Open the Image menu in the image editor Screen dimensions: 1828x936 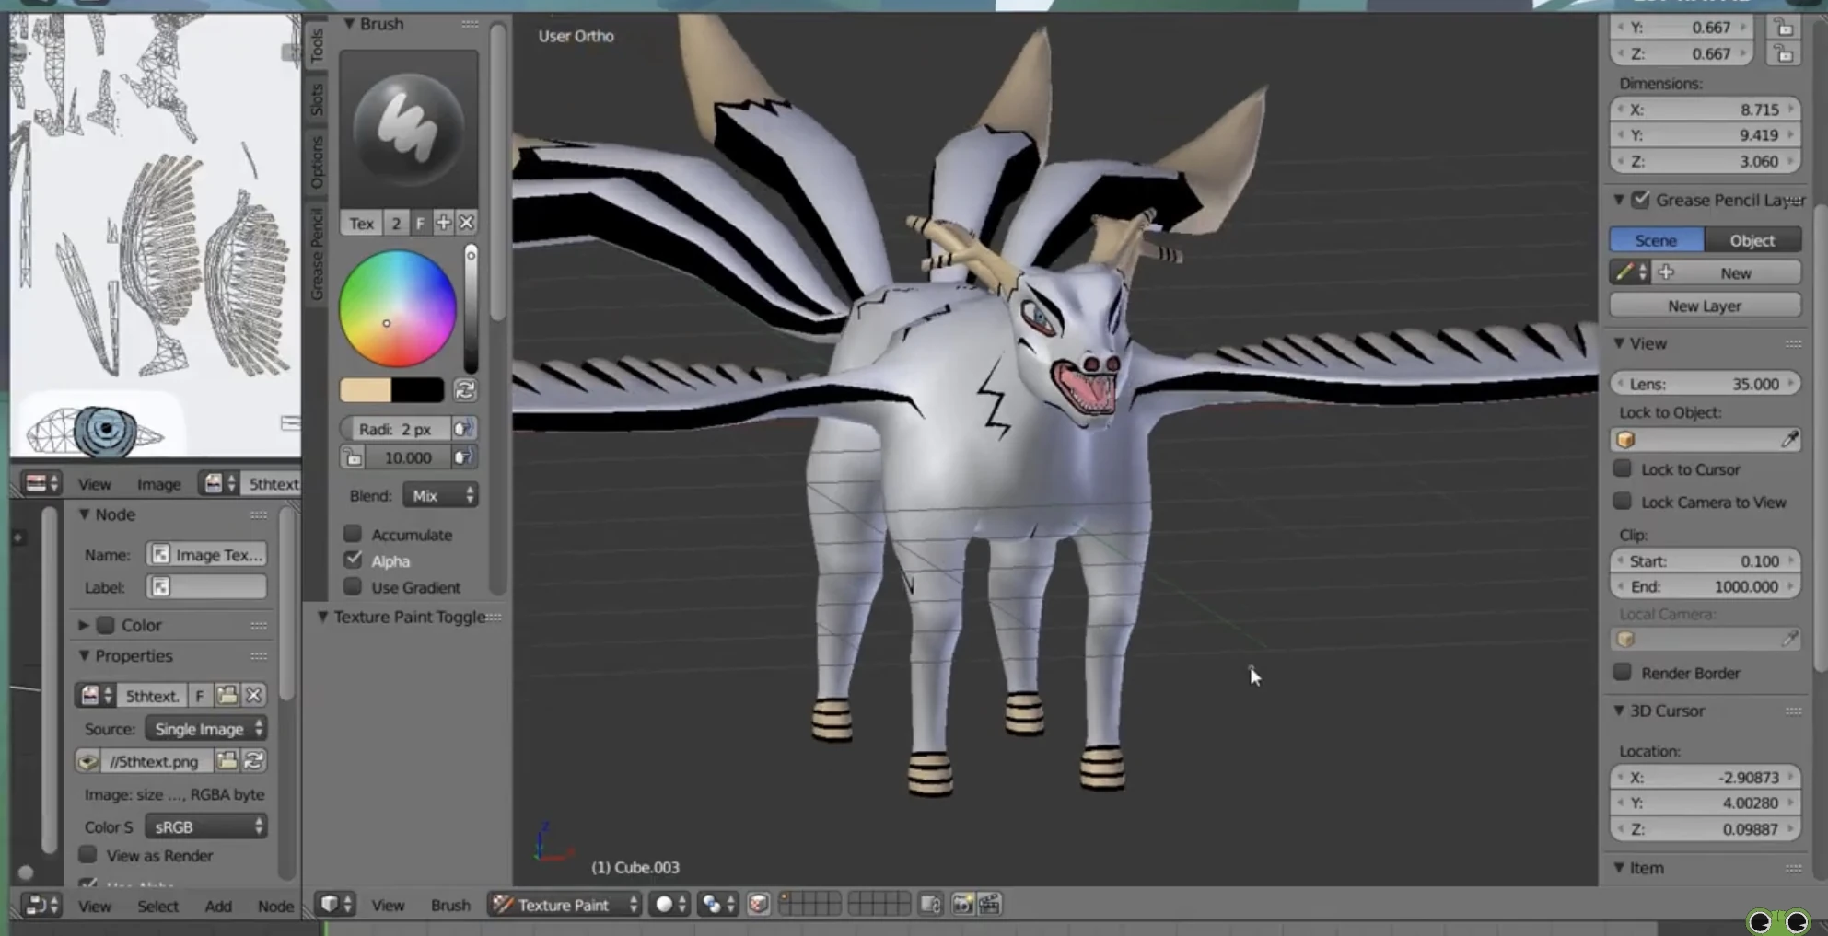(158, 483)
